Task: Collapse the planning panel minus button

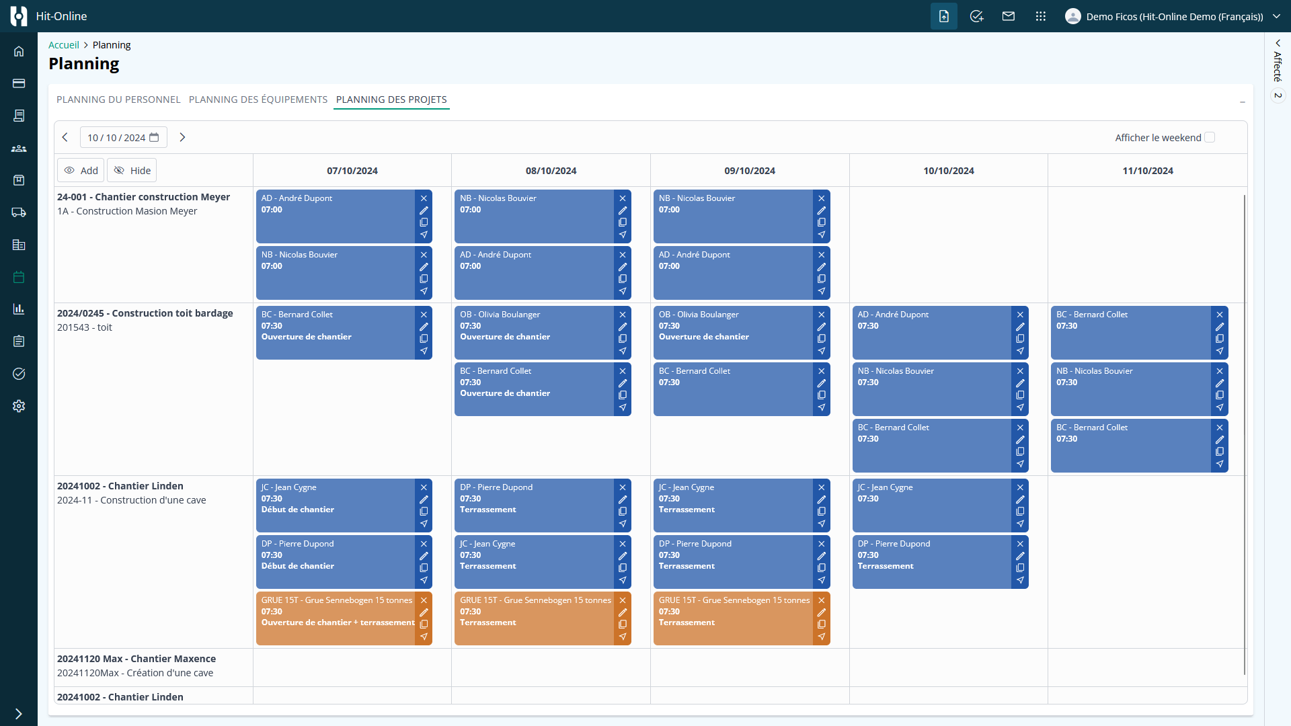Action: 1243,102
